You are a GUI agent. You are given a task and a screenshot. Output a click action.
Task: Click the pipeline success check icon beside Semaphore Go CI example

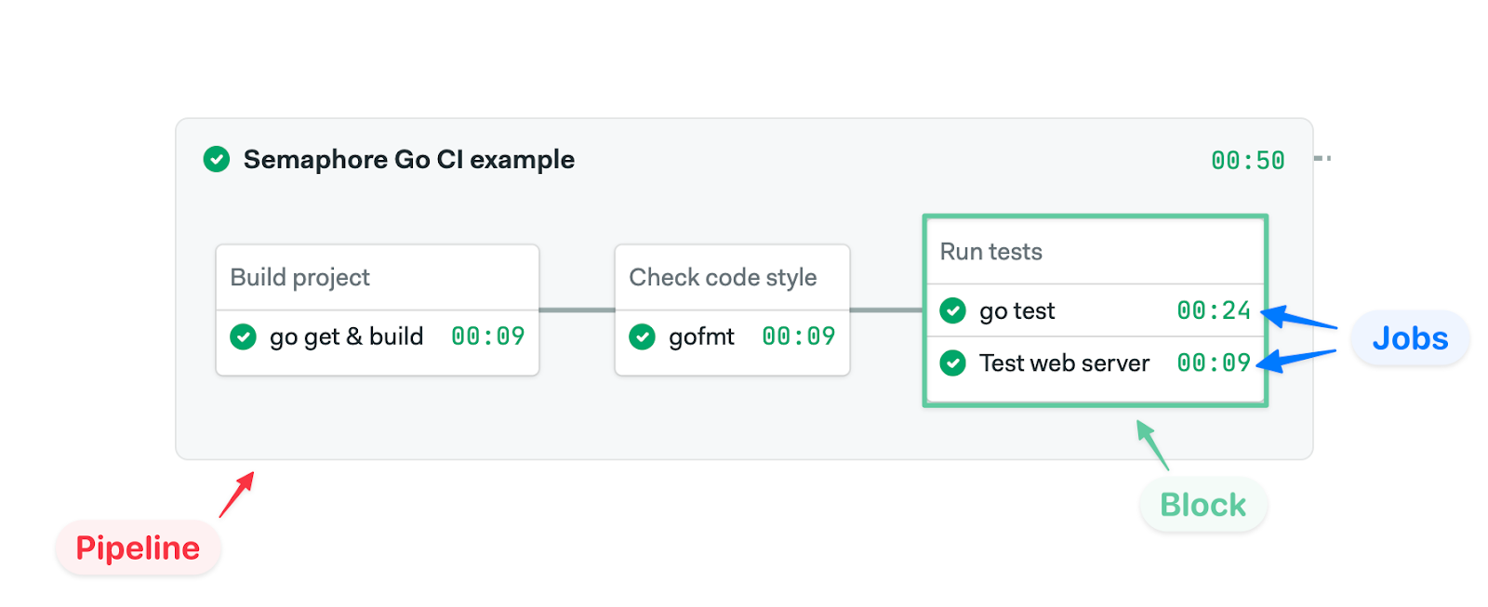tap(217, 159)
